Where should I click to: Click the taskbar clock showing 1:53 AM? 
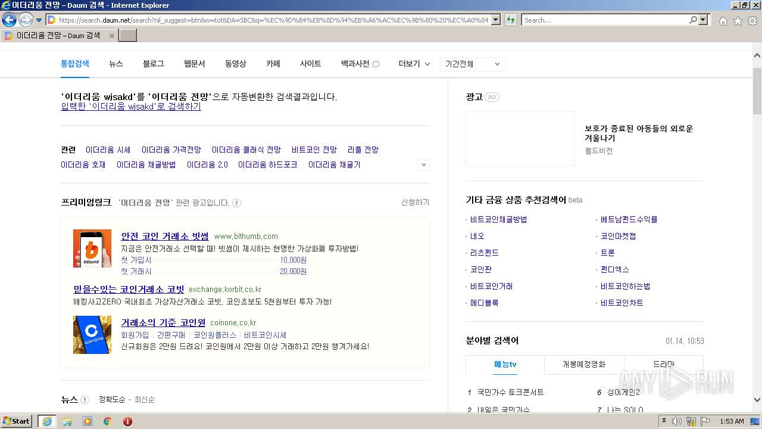[x=731, y=421]
